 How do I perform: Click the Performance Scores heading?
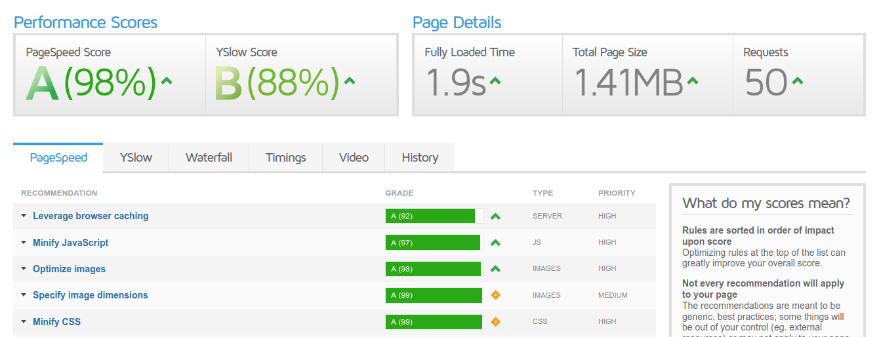[86, 22]
